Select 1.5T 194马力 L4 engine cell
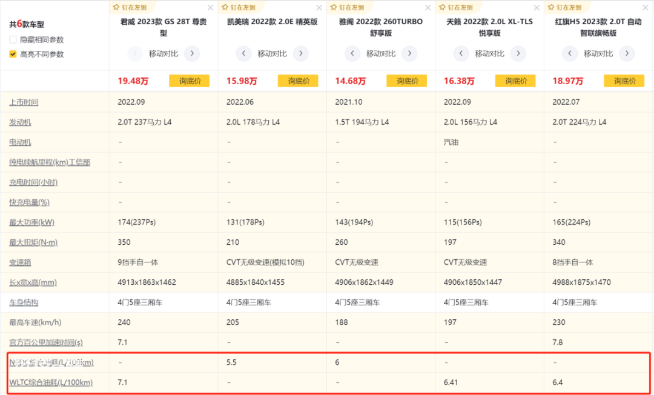This screenshot has width=654, height=395. (x=362, y=122)
